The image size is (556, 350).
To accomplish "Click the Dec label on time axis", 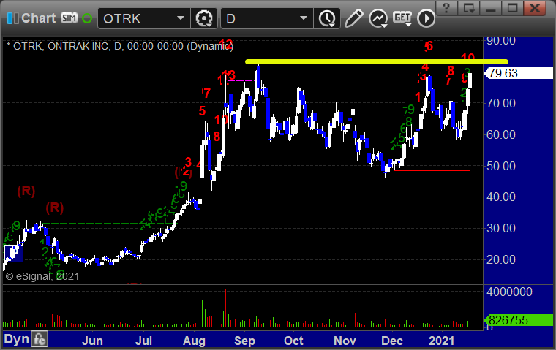I will (x=392, y=341).
